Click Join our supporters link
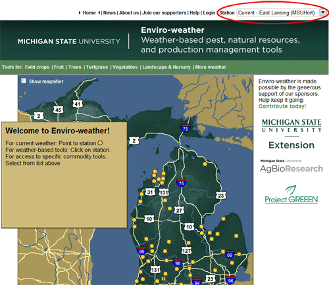The width and height of the screenshot is (329, 285). [x=164, y=13]
